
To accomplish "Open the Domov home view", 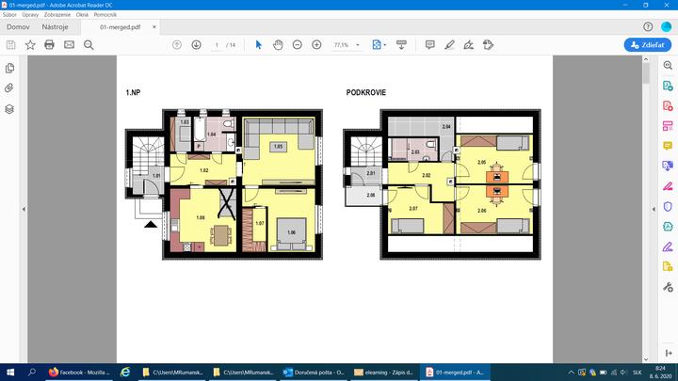I will (x=17, y=27).
